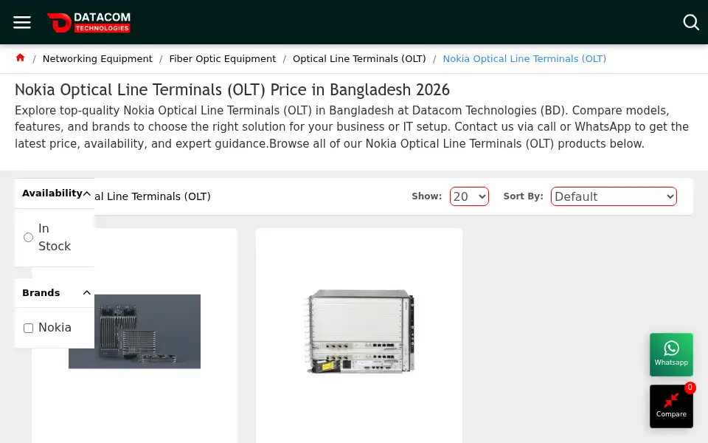Viewport: 708px width, 443px height.
Task: Open Optical Line Terminals (OLT) breadcrumb
Action: (x=359, y=59)
